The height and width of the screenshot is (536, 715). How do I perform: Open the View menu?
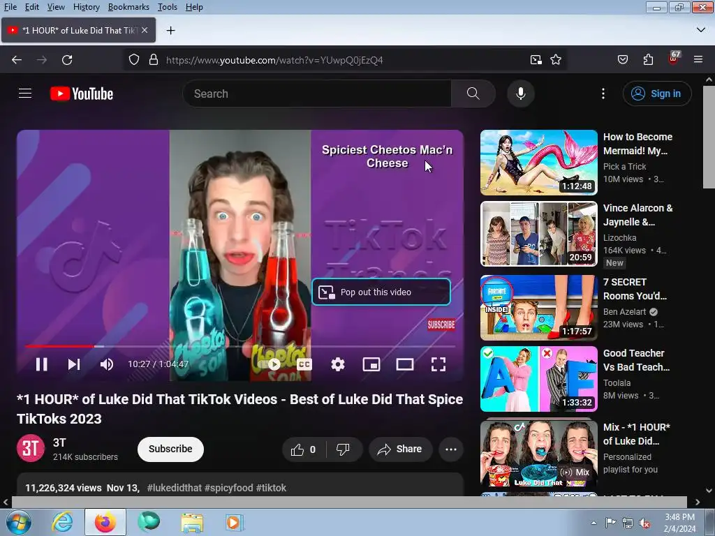(56, 7)
